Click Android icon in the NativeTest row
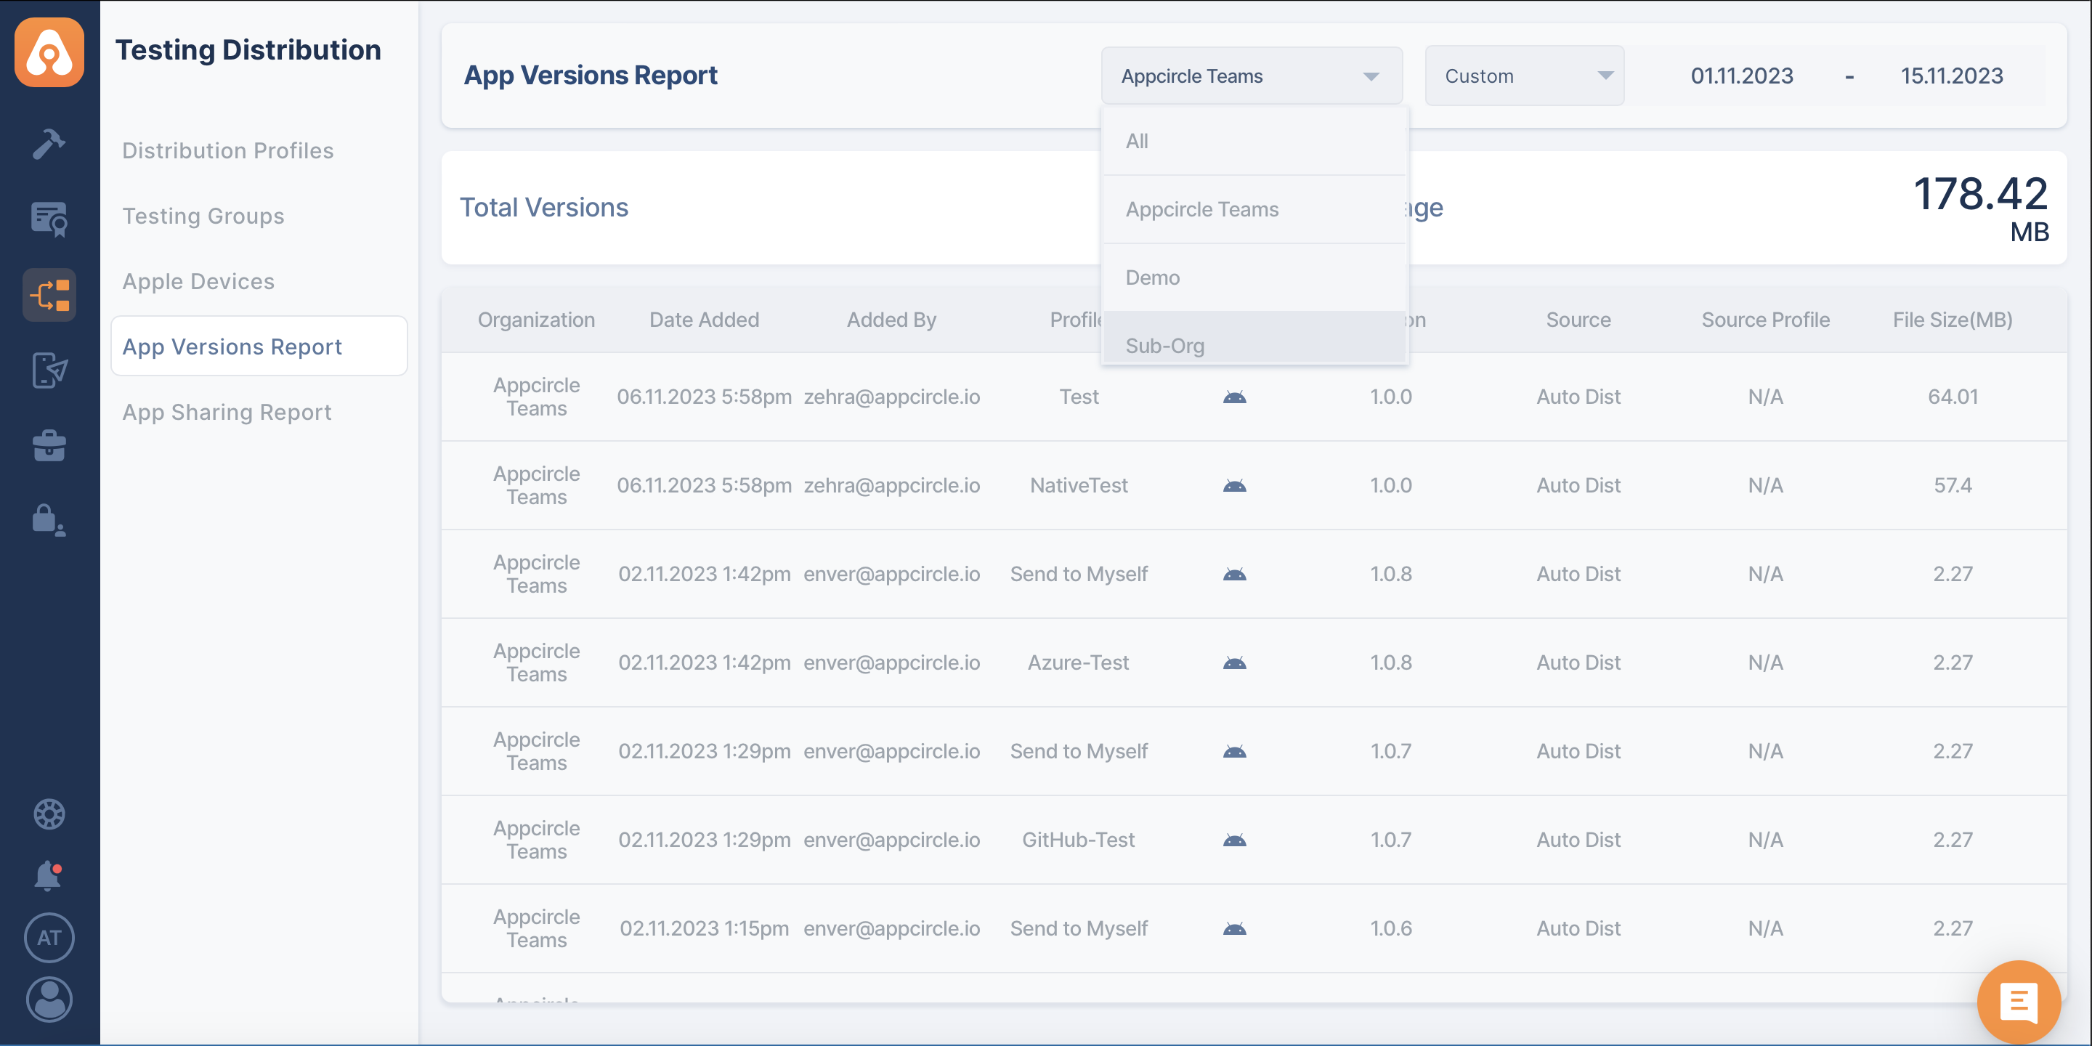Viewport: 2092px width, 1046px height. point(1234,486)
